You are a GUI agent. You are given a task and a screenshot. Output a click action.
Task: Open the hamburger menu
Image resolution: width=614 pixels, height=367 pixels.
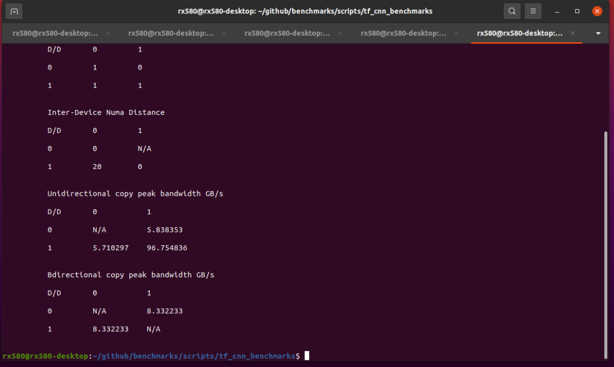click(533, 11)
